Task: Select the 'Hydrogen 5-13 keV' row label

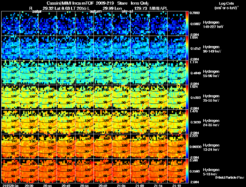Action: (211, 172)
